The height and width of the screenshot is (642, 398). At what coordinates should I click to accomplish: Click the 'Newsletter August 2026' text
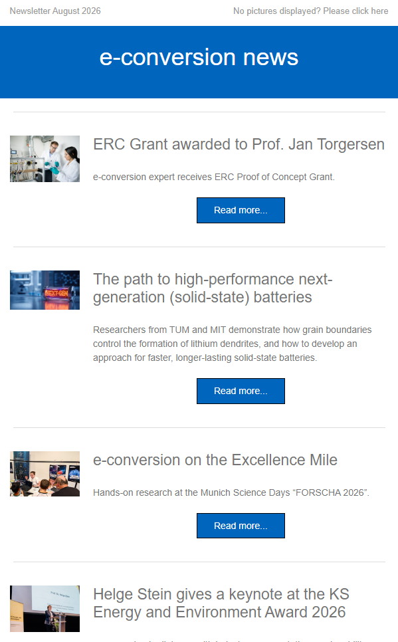click(x=55, y=11)
